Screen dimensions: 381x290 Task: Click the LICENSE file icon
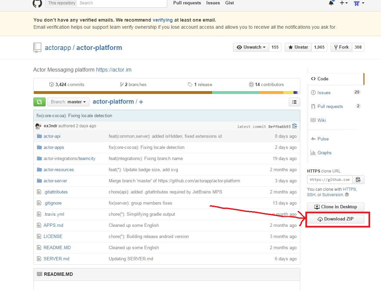click(39, 236)
